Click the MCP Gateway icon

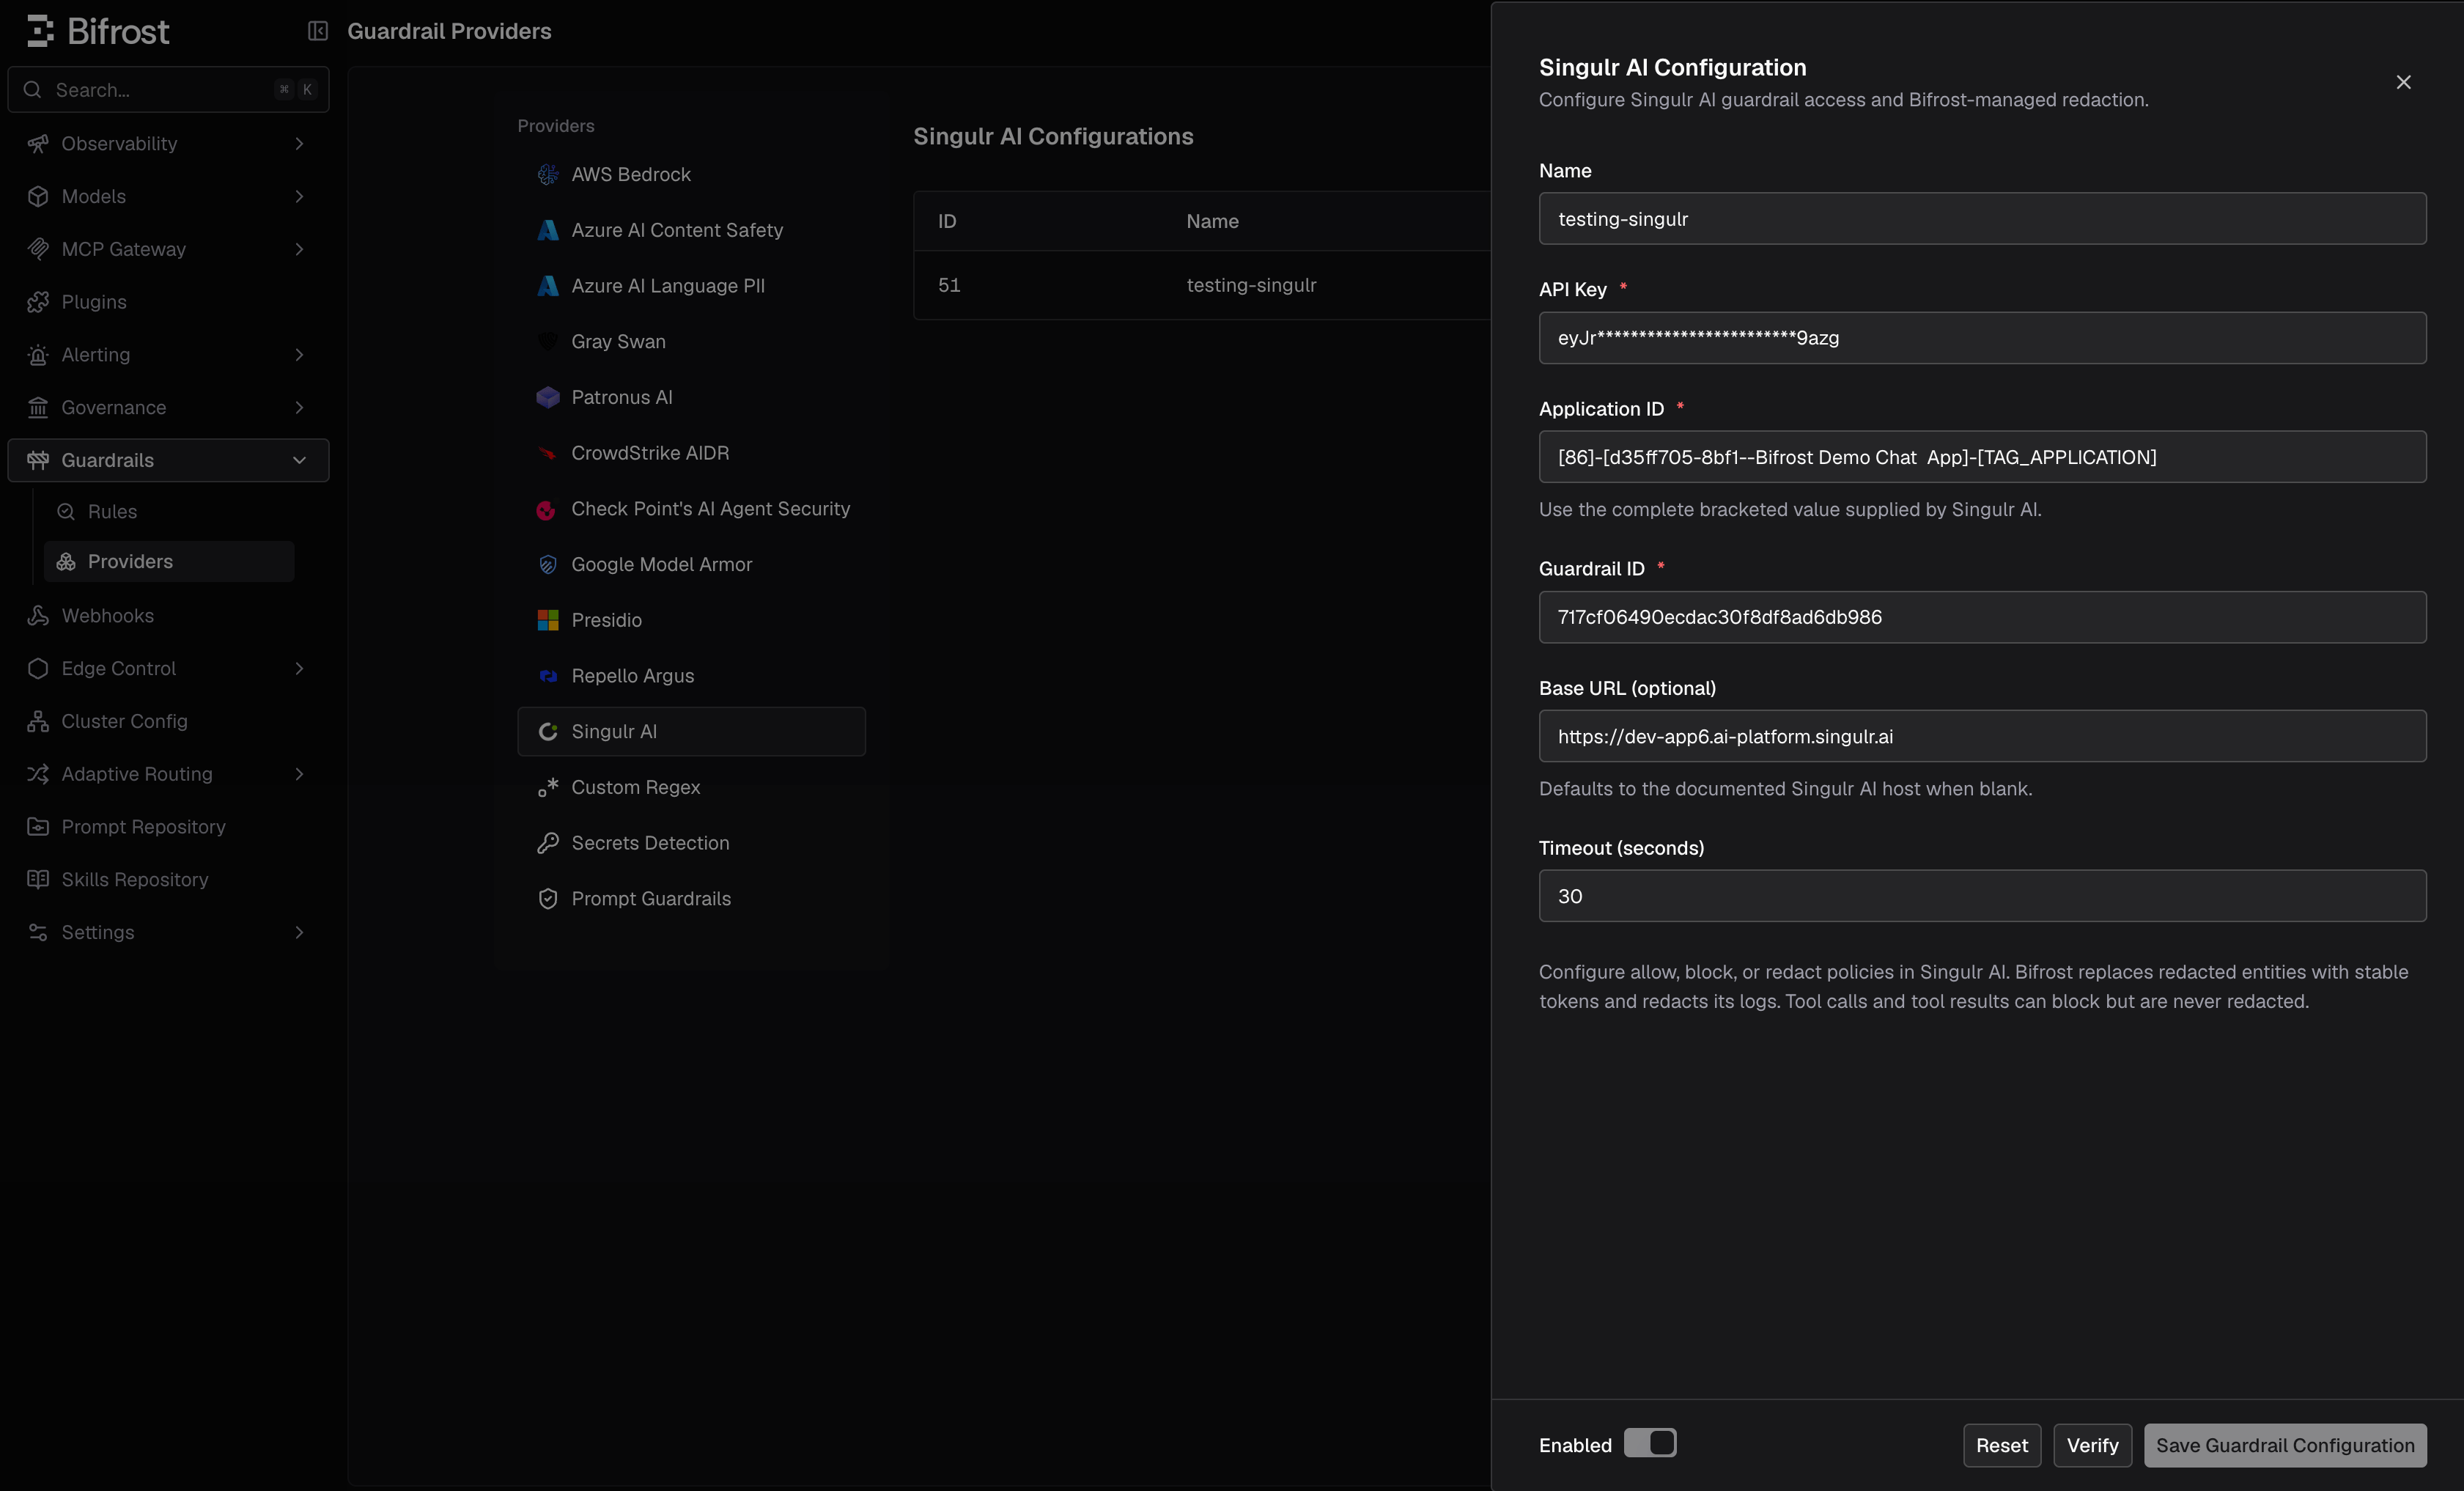[x=38, y=249]
